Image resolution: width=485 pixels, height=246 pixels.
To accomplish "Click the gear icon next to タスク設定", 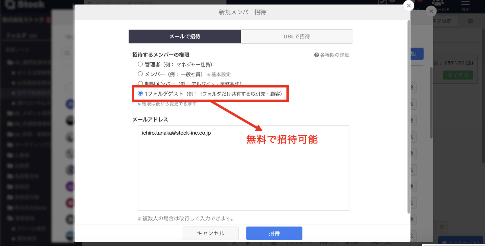I will pos(470,21).
